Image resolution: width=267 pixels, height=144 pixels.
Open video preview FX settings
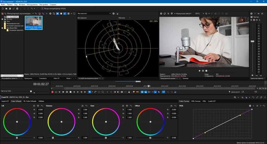(168, 14)
